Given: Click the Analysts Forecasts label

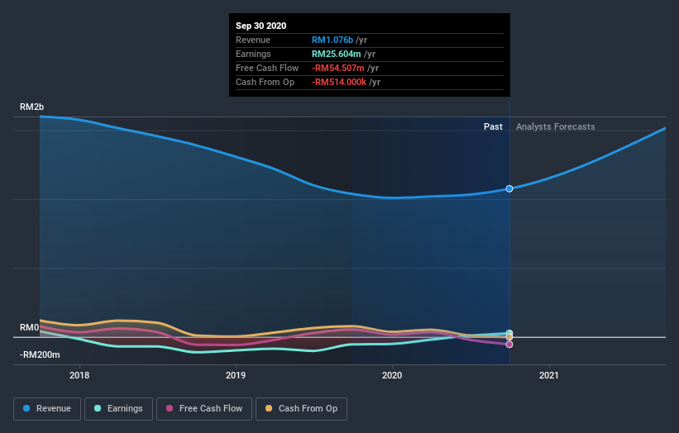Looking at the screenshot, I should 555,126.
